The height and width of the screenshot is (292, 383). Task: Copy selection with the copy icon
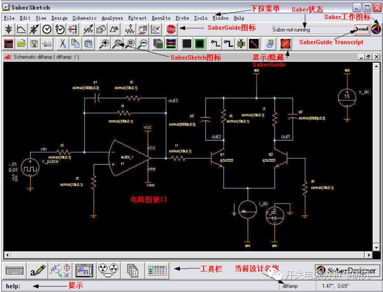tap(75, 44)
